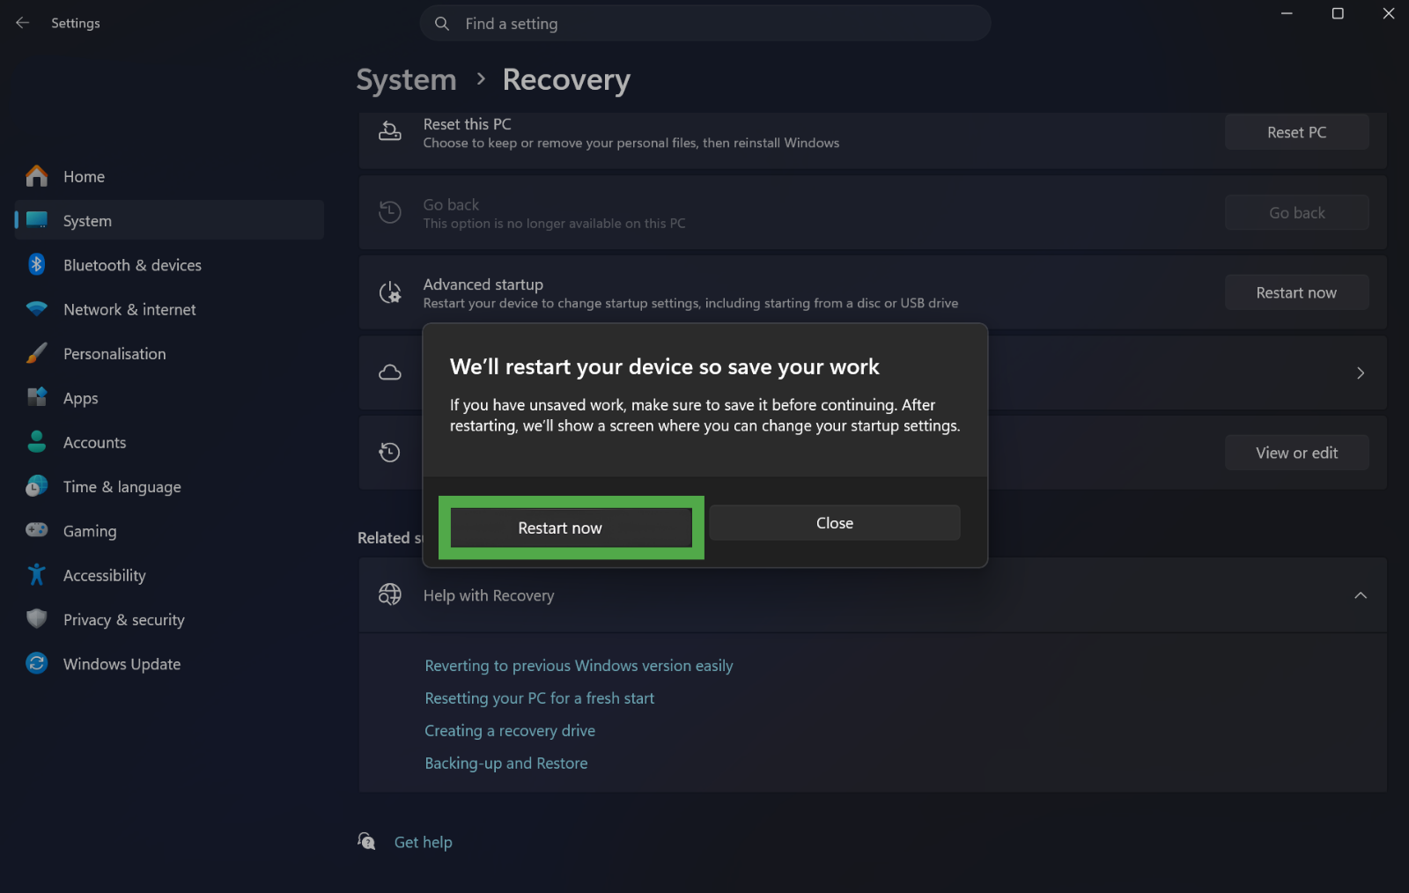Click the back arrow in Settings
Screen dimensions: 1409x893
[x=23, y=23]
